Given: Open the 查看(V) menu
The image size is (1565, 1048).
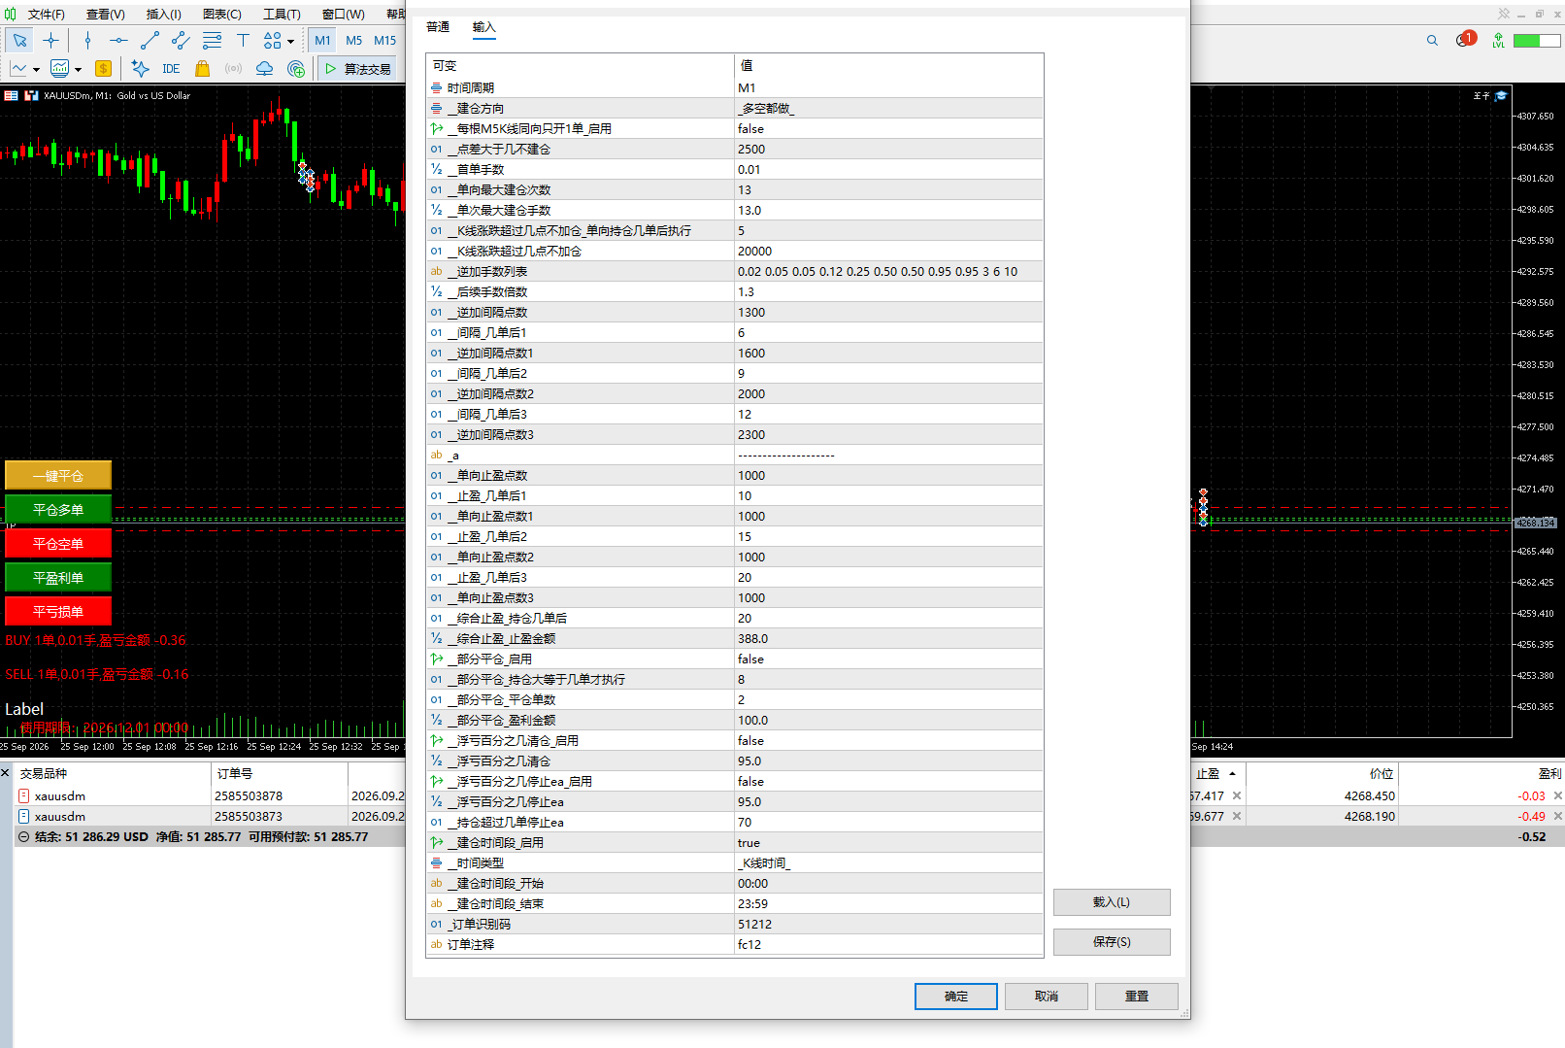Looking at the screenshot, I should pyautogui.click(x=105, y=14).
